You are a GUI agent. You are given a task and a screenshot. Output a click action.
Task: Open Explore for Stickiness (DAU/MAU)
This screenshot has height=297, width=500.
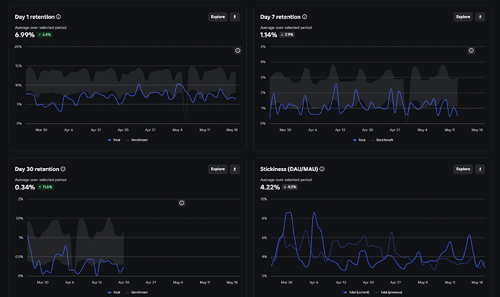point(463,170)
